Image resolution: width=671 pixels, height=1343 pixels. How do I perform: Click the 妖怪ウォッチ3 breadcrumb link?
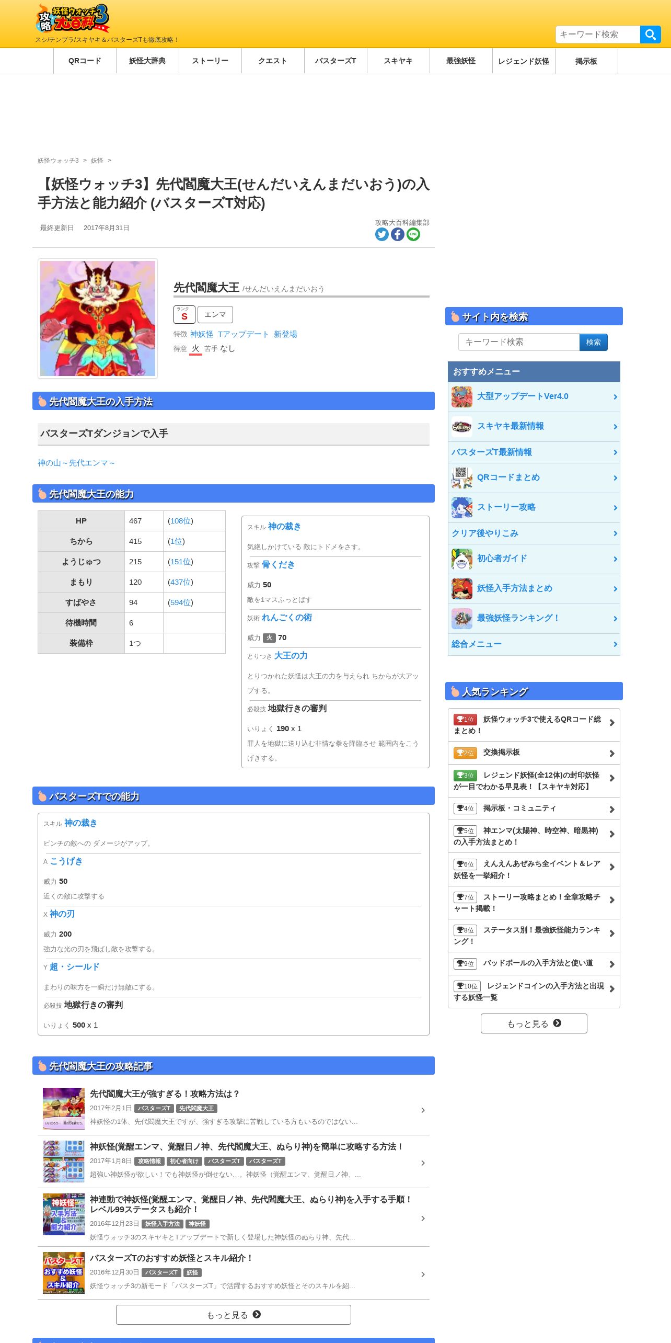(x=58, y=161)
